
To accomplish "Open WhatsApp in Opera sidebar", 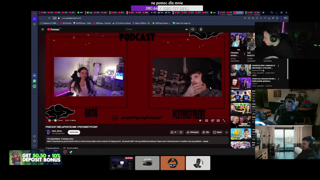I will tap(34, 81).
